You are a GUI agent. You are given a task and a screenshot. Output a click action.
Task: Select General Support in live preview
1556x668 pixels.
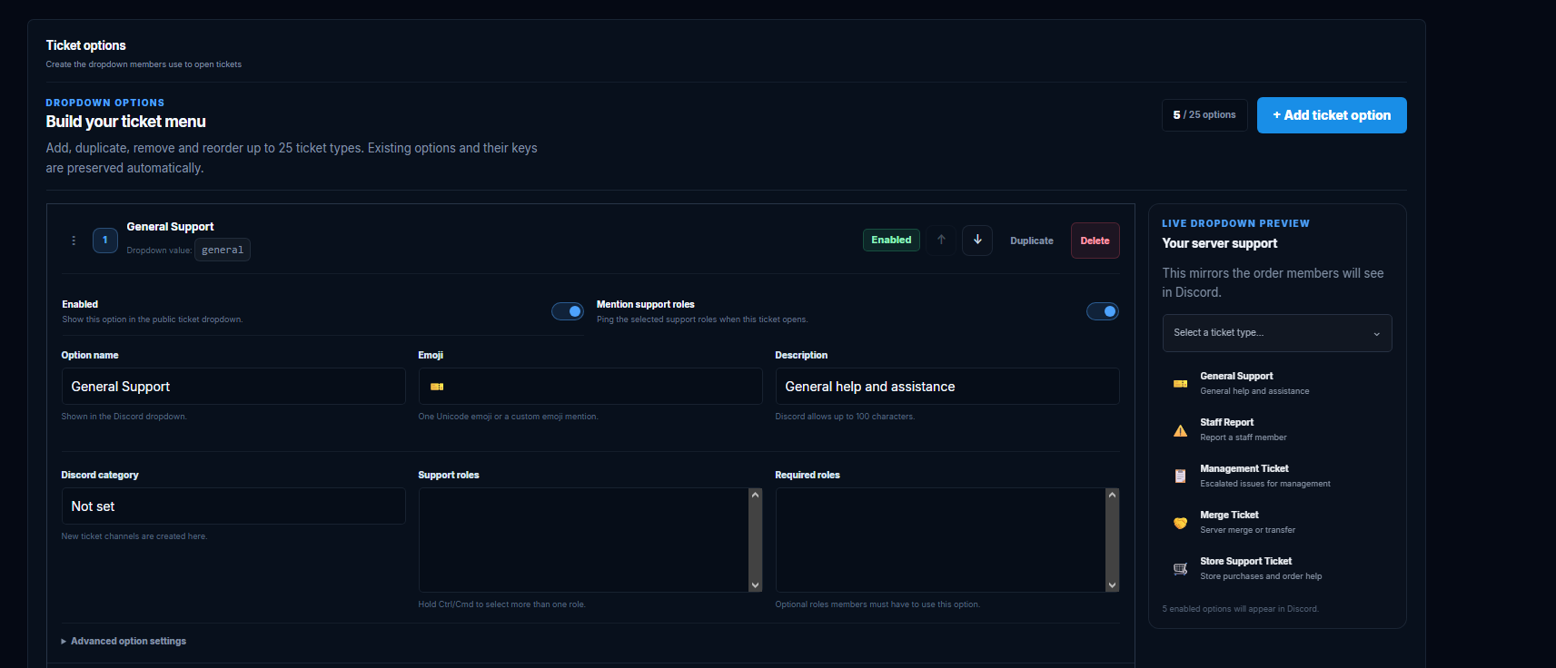(1277, 383)
